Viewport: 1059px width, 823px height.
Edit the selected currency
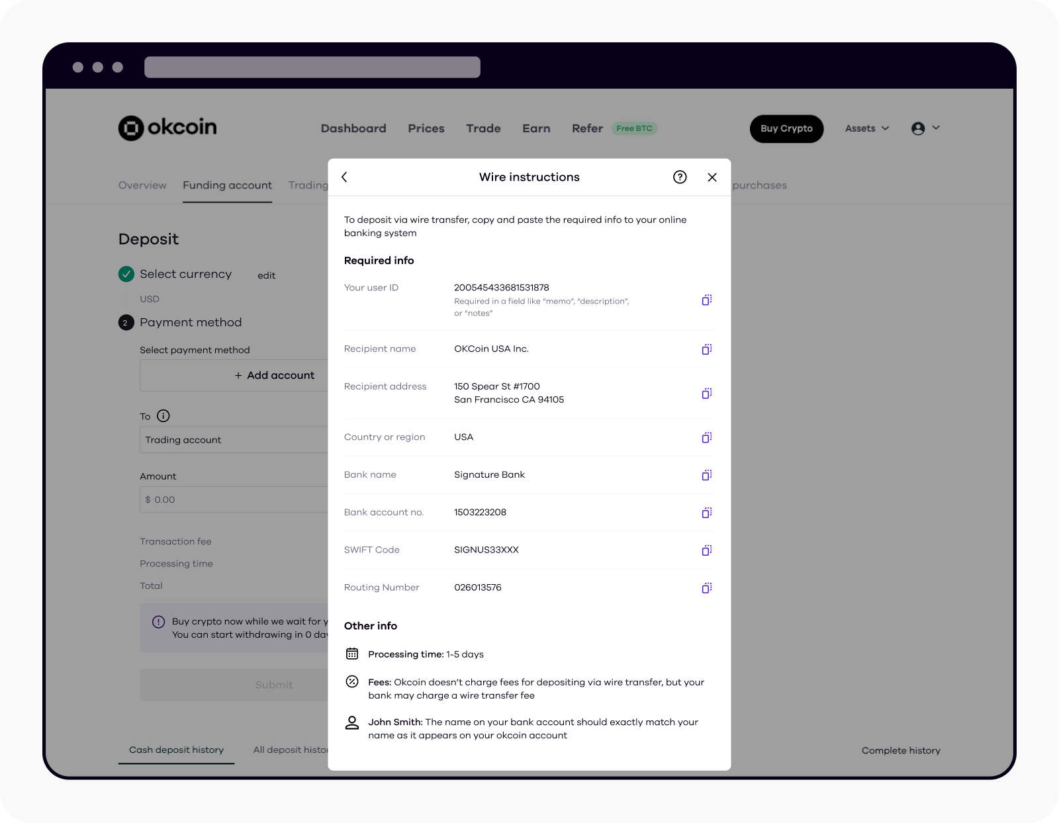[266, 275]
